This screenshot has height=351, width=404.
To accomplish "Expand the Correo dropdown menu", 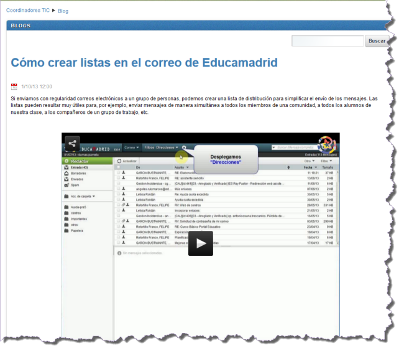I will [131, 147].
